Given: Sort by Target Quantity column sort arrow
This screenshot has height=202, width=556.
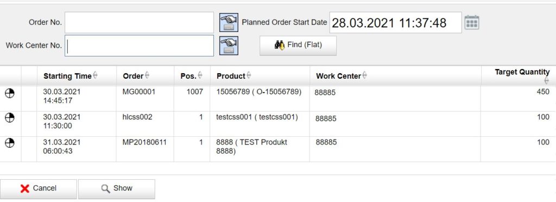Looking at the screenshot, I should click(546, 81).
